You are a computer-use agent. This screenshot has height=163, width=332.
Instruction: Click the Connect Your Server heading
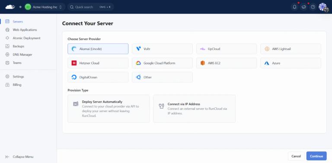pyautogui.click(x=88, y=23)
